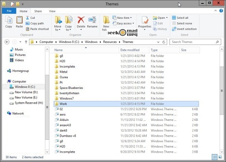Viewport: 226px width, 162px height.
Task: Switch to the View ribbon tab
Action: (52, 11)
